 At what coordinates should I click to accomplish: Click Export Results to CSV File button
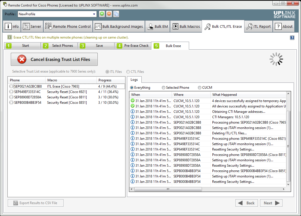[x=35, y=203]
